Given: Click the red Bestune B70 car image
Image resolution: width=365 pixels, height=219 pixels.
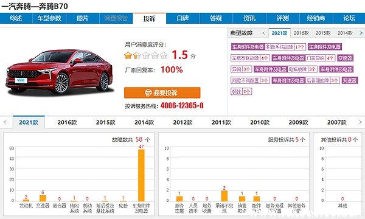Looking at the screenshot, I should point(60,72).
